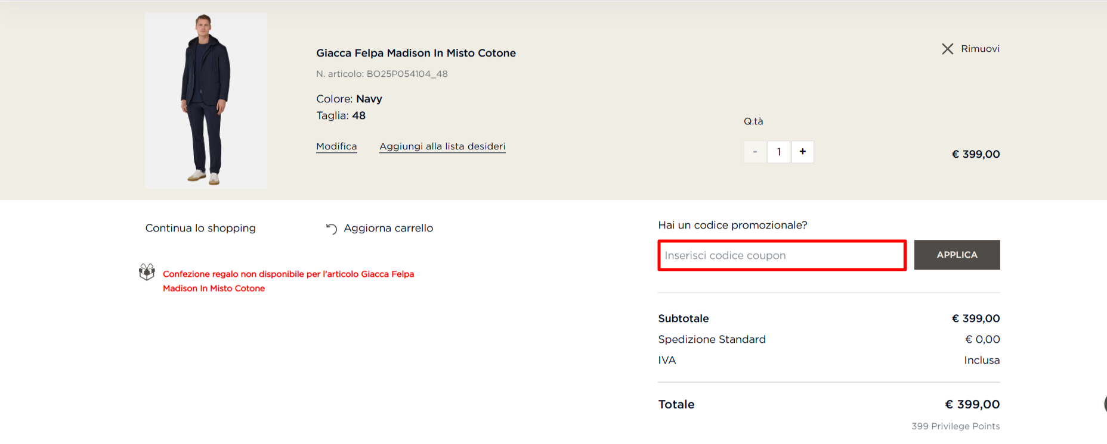Click the Hai un codice promozionale? heading
Viewport: 1107px width, 444px height.
pos(732,225)
